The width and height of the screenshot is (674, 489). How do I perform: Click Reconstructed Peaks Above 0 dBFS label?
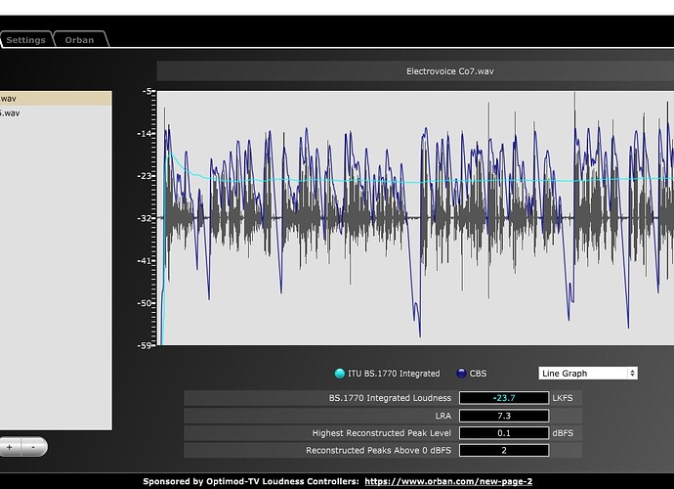tap(379, 450)
